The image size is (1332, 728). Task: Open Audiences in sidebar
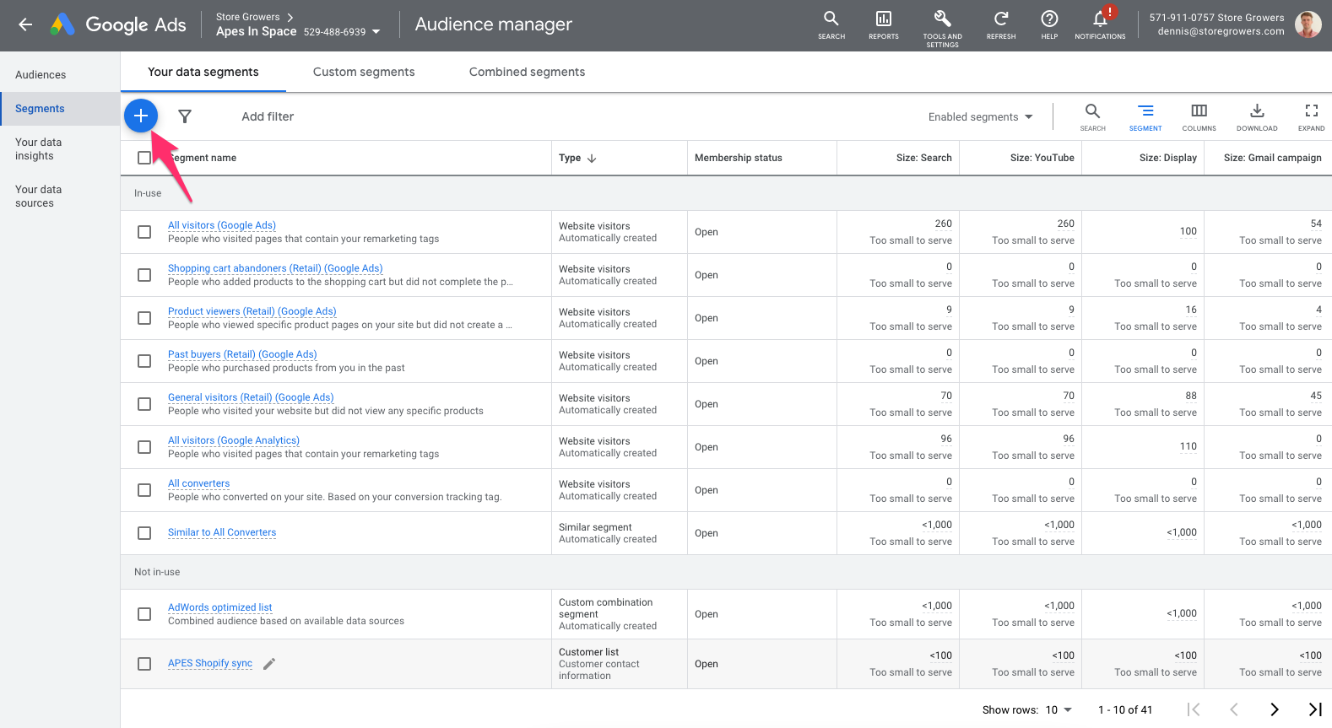(60, 75)
